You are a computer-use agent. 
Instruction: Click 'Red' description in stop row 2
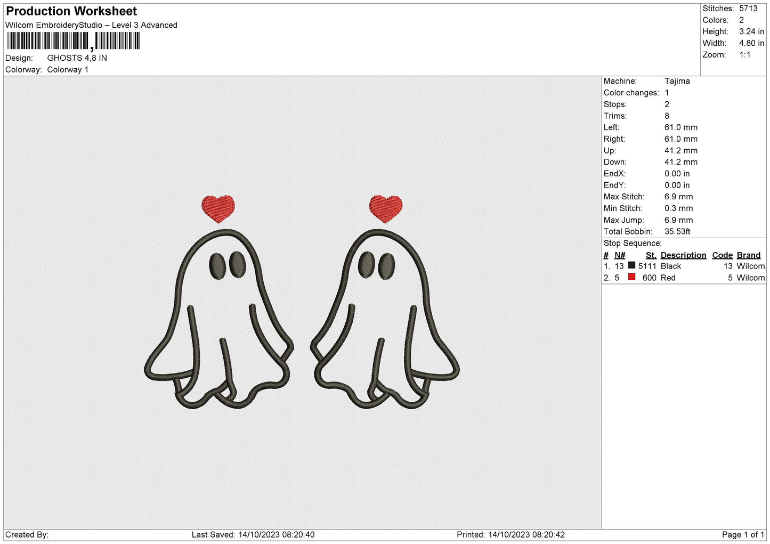pyautogui.click(x=668, y=278)
